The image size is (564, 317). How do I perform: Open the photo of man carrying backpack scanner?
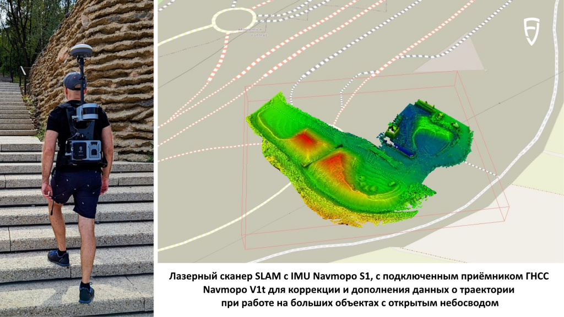(77, 158)
